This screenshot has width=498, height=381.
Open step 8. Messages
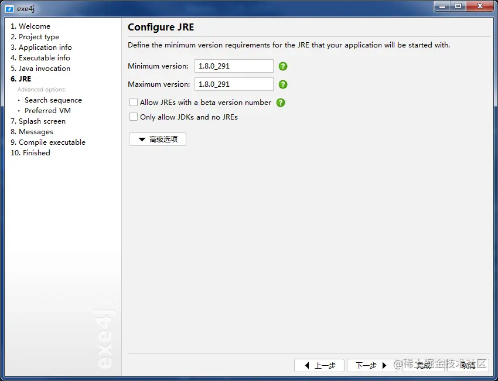click(32, 131)
